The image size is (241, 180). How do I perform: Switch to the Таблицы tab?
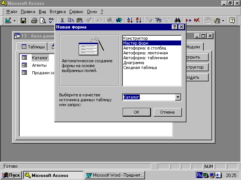[x=32, y=46]
